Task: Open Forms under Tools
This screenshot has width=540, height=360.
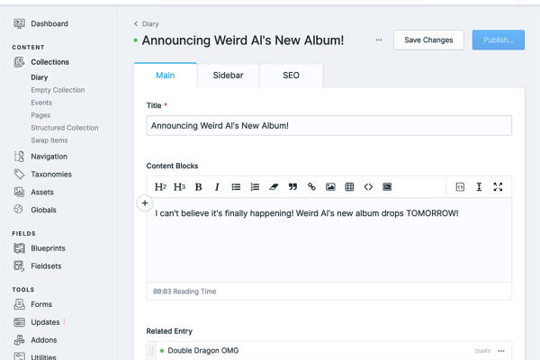Action: (x=41, y=304)
